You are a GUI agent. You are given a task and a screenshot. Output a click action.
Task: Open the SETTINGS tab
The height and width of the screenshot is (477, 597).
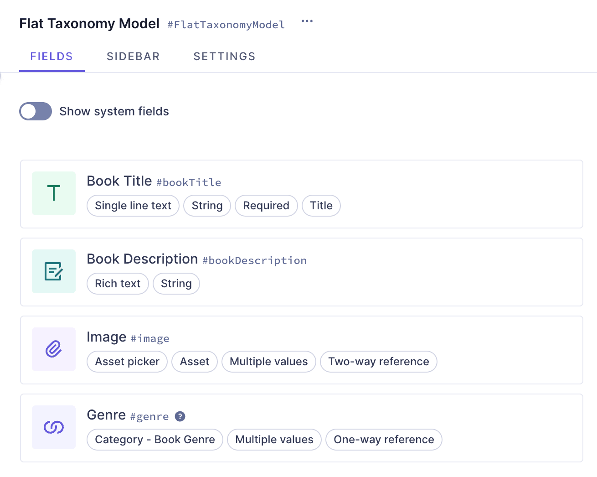(224, 56)
